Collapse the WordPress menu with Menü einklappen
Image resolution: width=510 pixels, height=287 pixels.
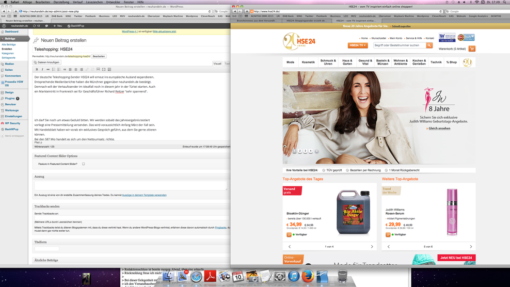[12, 136]
